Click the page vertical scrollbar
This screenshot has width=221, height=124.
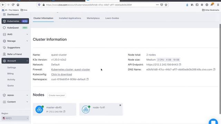tap(220, 69)
